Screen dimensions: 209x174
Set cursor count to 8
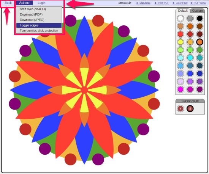tap(190, 108)
